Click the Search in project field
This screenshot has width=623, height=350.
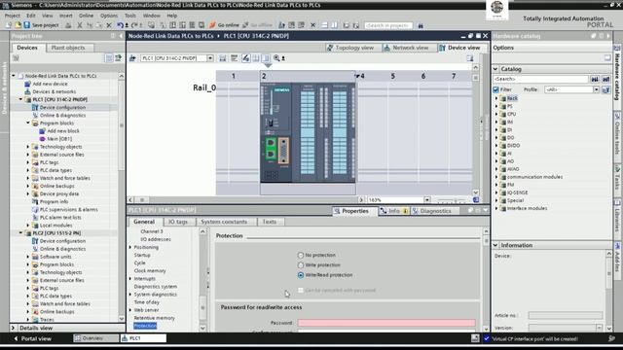pos(388,25)
